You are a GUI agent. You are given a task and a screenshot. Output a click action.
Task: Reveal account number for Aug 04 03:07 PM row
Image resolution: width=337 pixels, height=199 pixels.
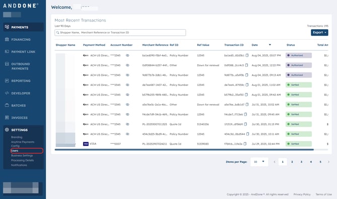pos(127,55)
